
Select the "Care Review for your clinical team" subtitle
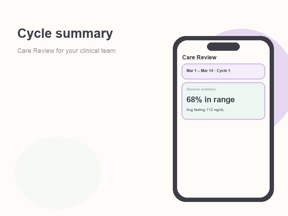pyautogui.click(x=66, y=51)
